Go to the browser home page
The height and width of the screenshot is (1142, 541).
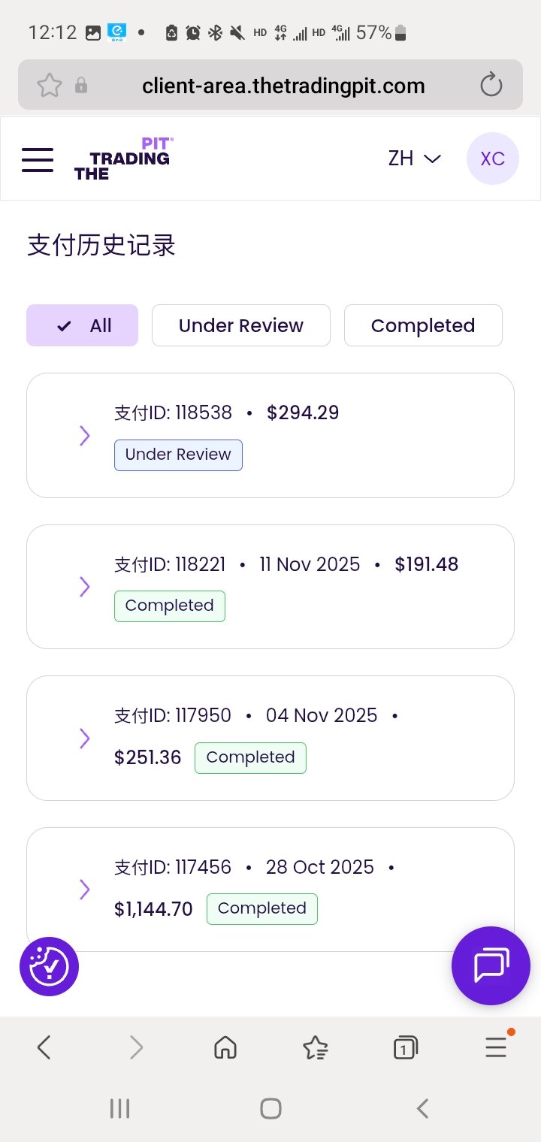point(225,1047)
